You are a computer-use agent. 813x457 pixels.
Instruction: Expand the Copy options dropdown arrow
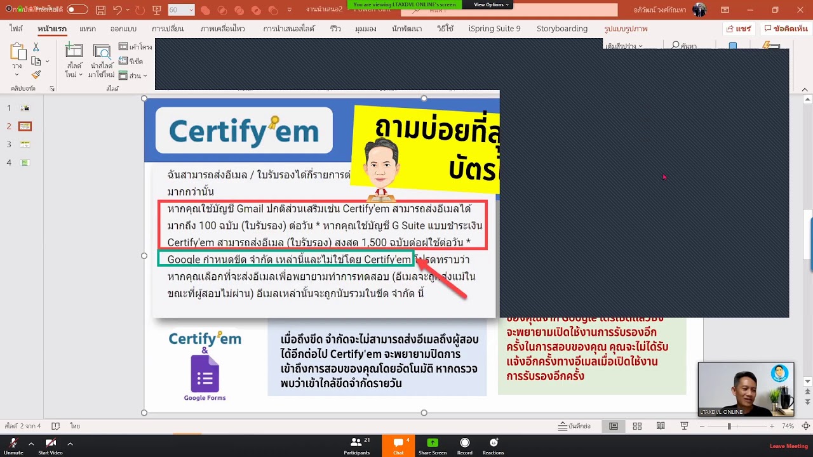[47, 62]
